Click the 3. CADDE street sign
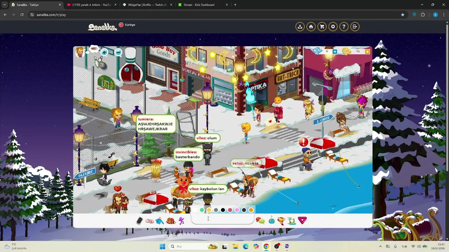 coord(323,119)
